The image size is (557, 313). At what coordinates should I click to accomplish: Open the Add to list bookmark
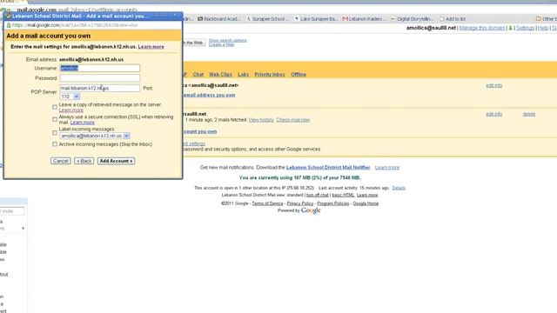[x=453, y=19]
